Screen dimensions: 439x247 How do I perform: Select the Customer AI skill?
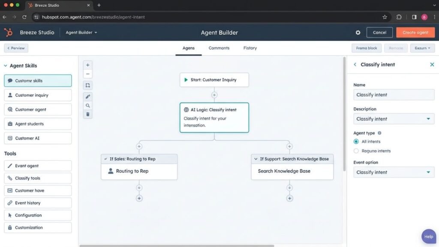38,138
